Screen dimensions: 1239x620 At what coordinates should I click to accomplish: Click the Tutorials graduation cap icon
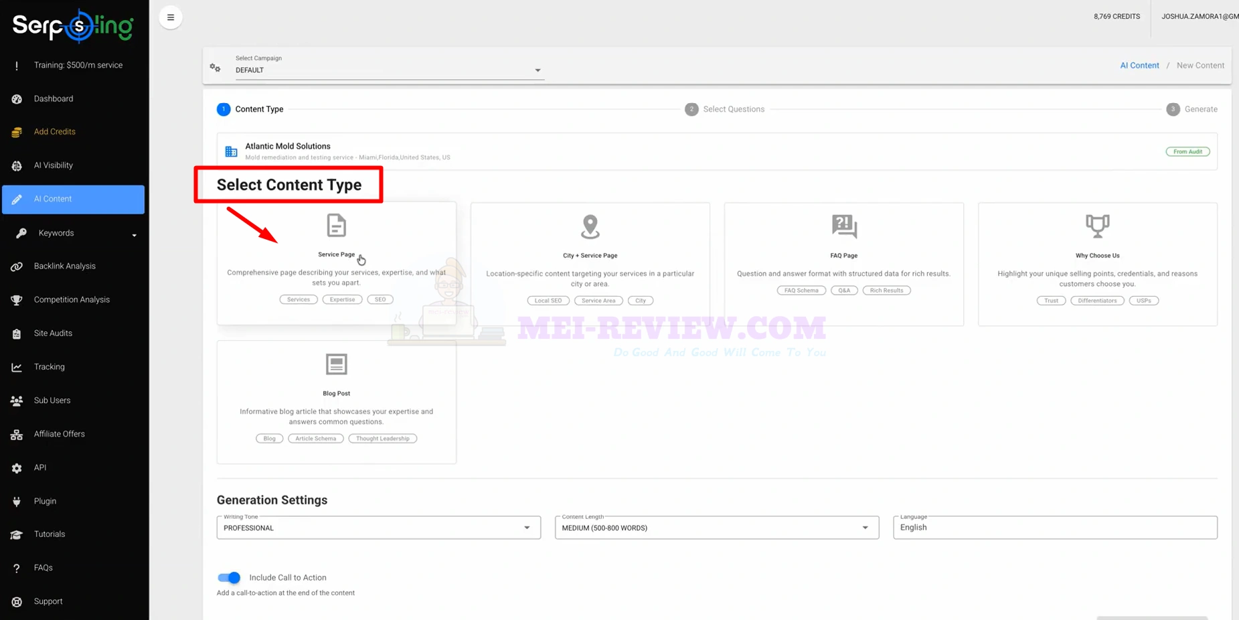(x=17, y=534)
